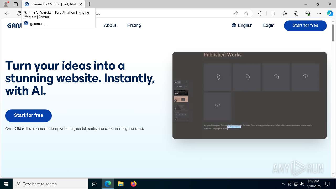Open the Collections icon

click(x=296, y=13)
